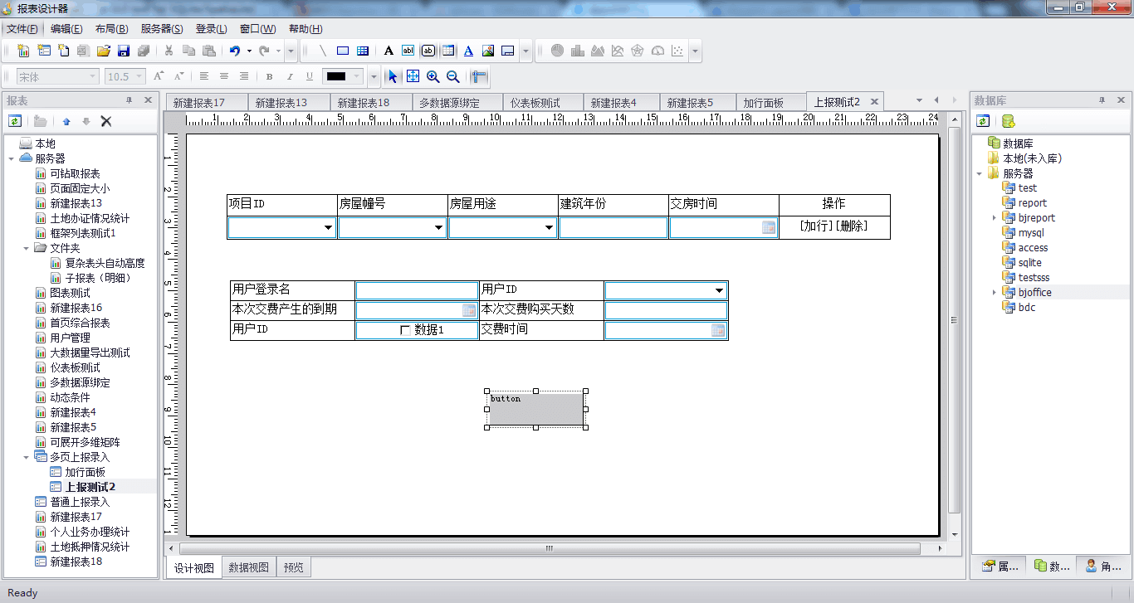Select the sub-panel frame tool

coord(508,51)
